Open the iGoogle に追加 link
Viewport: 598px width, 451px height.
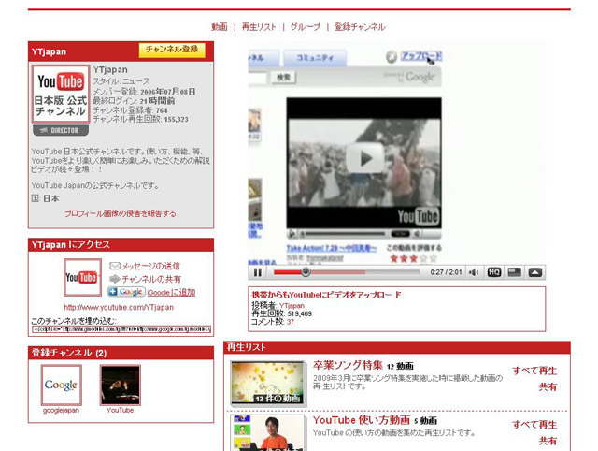(171, 293)
